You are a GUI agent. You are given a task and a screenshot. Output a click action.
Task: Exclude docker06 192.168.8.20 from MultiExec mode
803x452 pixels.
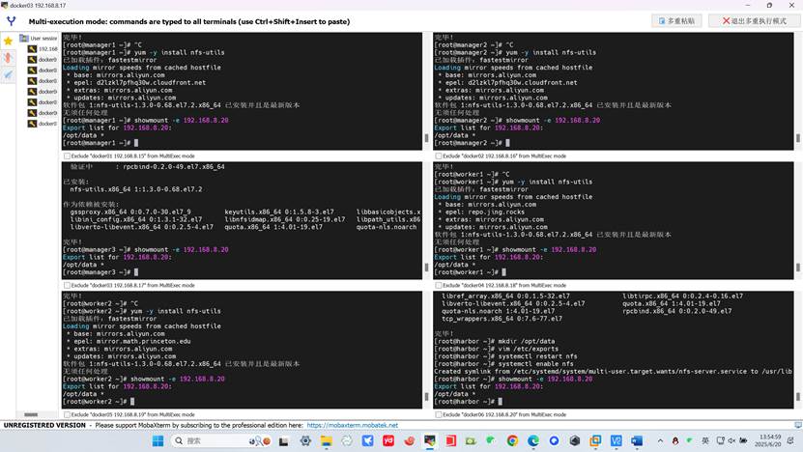439,414
